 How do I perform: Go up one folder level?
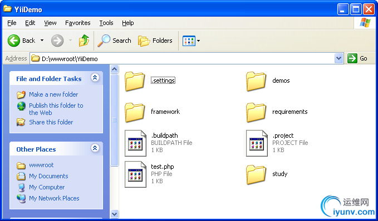pos(84,41)
